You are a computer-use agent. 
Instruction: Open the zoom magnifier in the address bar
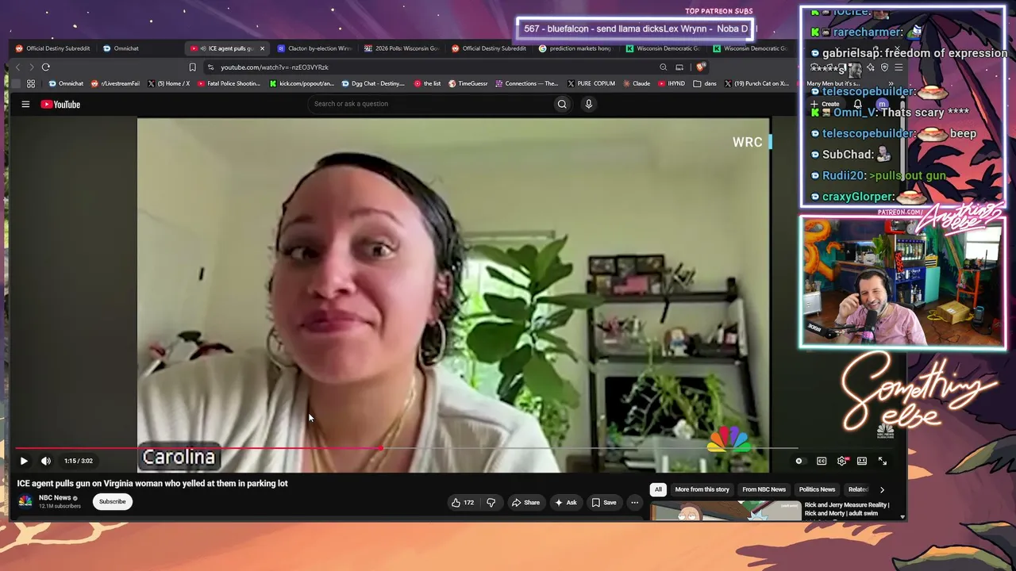663,67
